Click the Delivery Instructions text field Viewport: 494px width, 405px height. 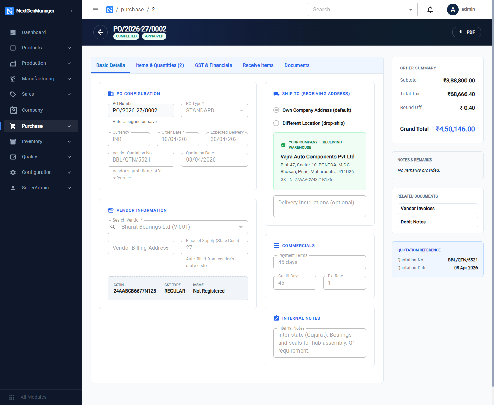(x=320, y=206)
